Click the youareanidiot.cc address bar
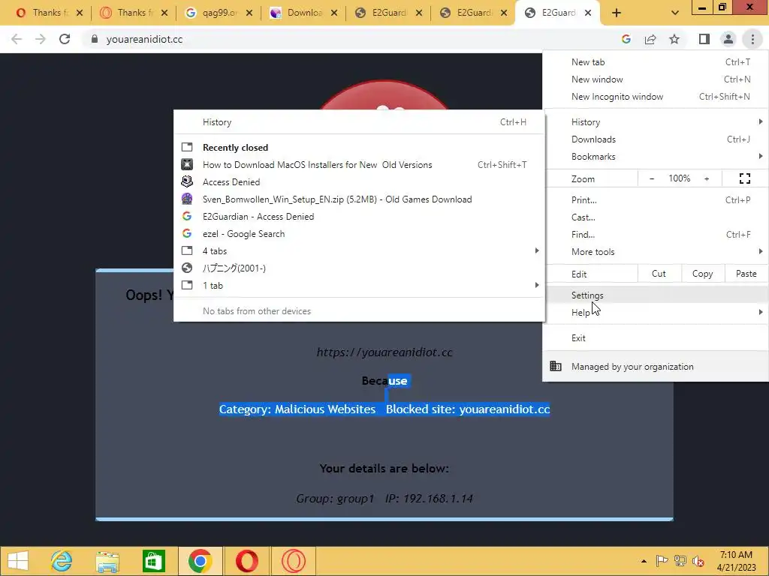Image resolution: width=769 pixels, height=576 pixels. 348,39
